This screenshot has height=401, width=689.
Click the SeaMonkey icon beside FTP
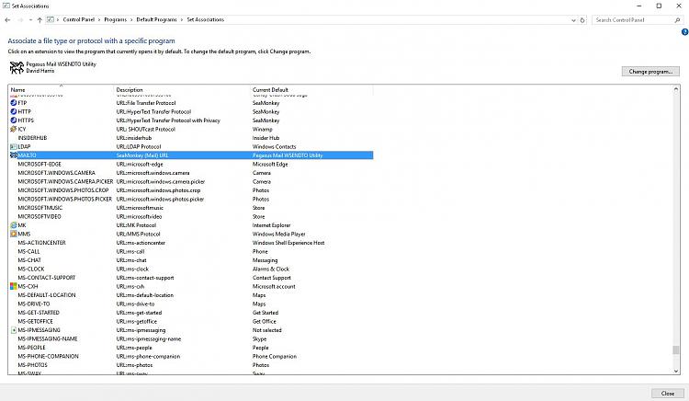14,103
